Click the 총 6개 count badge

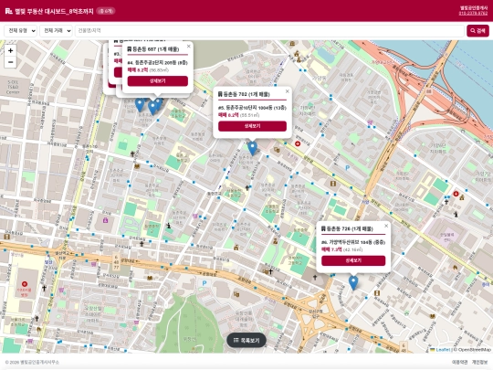coord(106,11)
